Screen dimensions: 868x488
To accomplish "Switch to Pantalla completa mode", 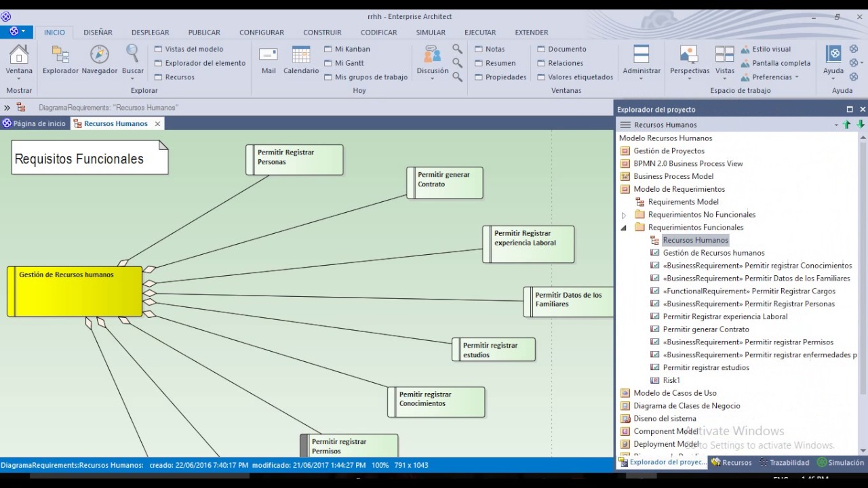I will [x=775, y=63].
